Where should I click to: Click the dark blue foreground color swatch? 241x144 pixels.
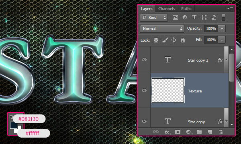(13, 125)
